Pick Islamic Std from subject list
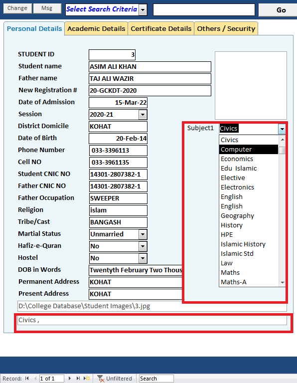Viewport: 297px width, 383px height. tap(249, 253)
